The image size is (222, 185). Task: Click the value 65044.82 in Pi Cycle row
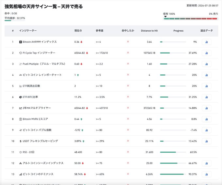(x=80, y=53)
